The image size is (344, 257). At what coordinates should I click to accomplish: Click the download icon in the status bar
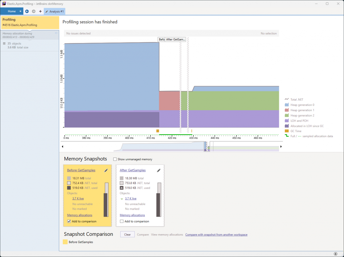[335, 254]
